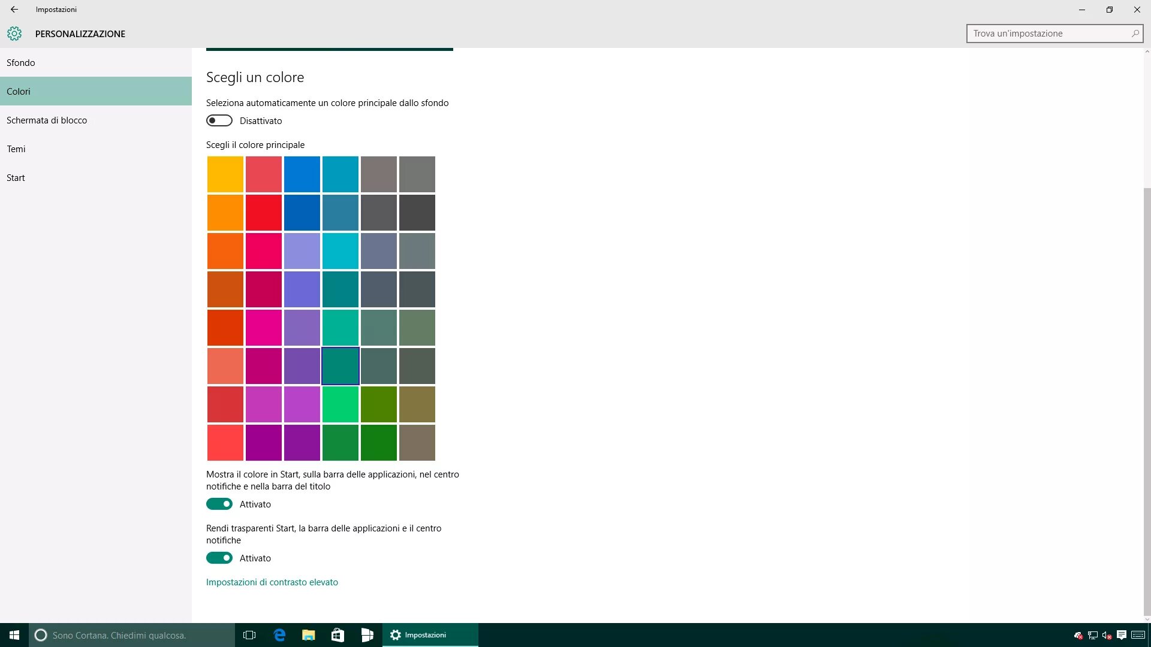
Task: Turn off showing color in Start and taskbar
Action: pyautogui.click(x=219, y=504)
